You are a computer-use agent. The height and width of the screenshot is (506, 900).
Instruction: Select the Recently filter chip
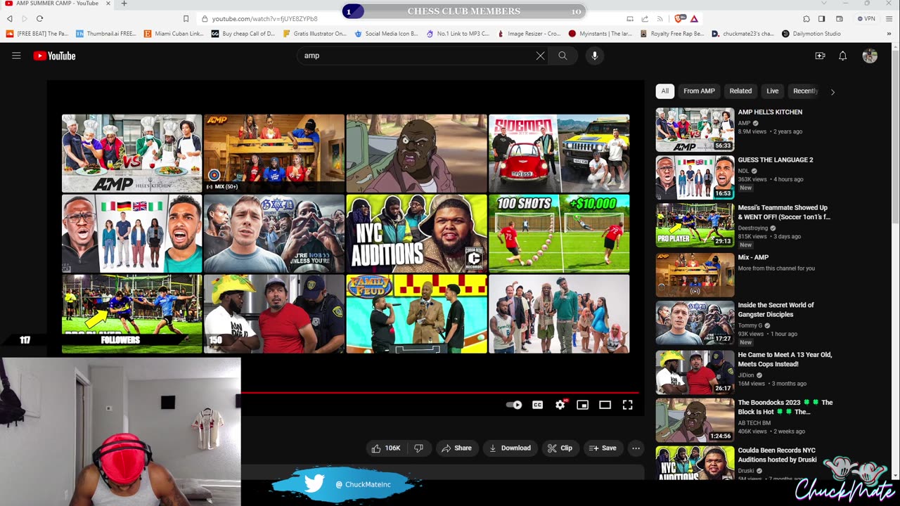point(805,91)
